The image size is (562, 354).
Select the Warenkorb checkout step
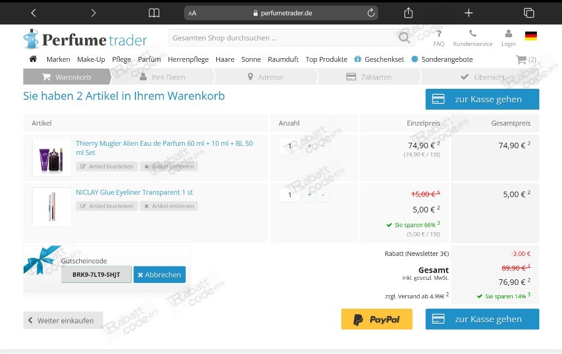(67, 77)
